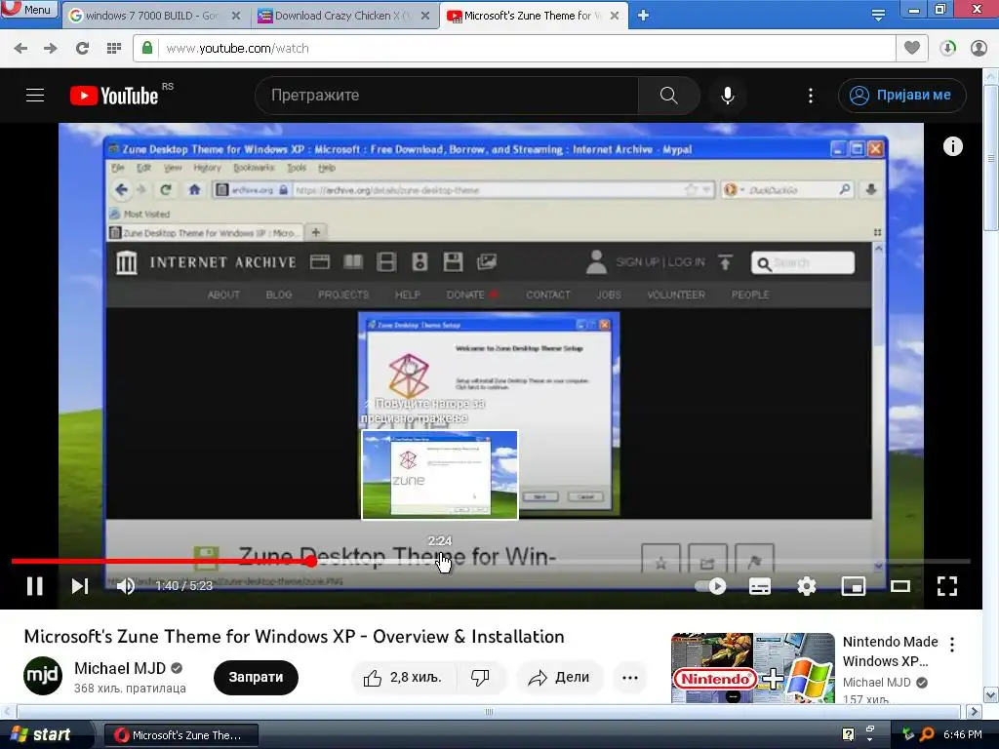999x749 pixels.
Task: Show video info card icon
Action: click(x=952, y=146)
